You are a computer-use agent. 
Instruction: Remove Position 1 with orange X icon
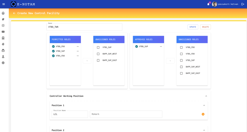pyautogui.click(x=203, y=114)
